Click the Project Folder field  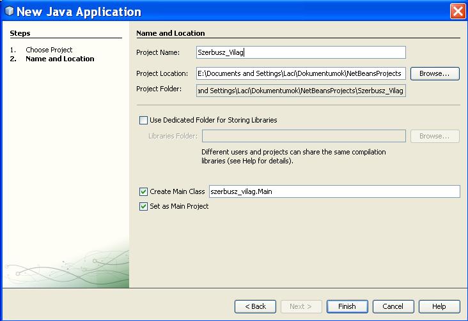pyautogui.click(x=300, y=91)
